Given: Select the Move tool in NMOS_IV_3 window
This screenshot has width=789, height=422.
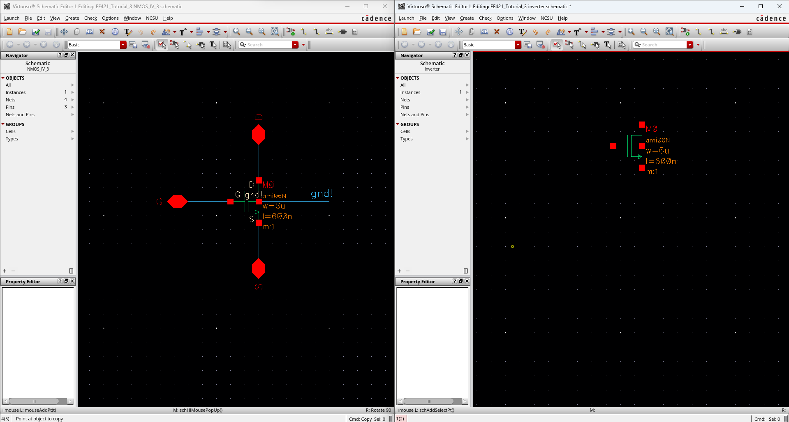Looking at the screenshot, I should click(64, 32).
